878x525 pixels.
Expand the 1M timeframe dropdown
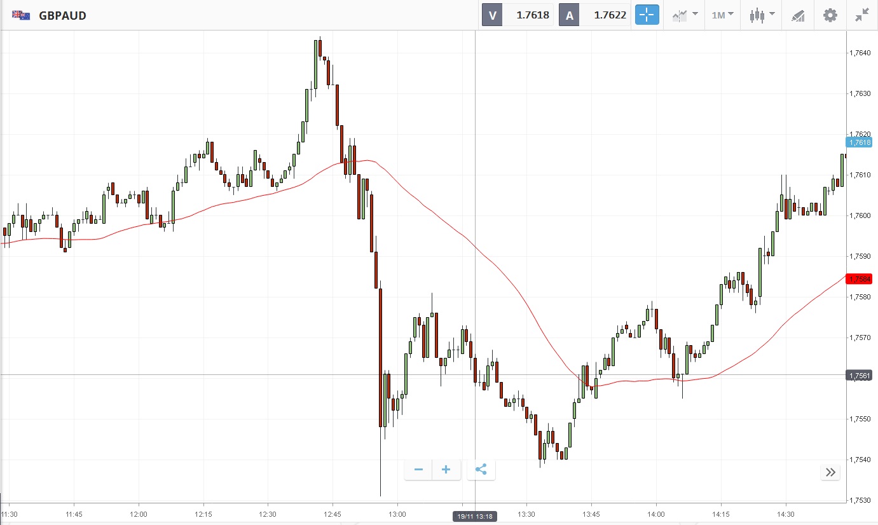point(722,15)
